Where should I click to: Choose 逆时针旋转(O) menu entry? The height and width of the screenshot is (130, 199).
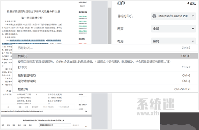[x=105, y=81]
